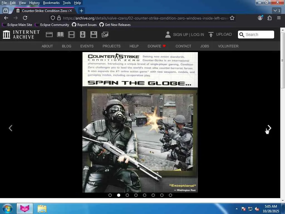285x214 pixels.
Task: Open the workspaces icon left of the tab
Action: pos(6,11)
